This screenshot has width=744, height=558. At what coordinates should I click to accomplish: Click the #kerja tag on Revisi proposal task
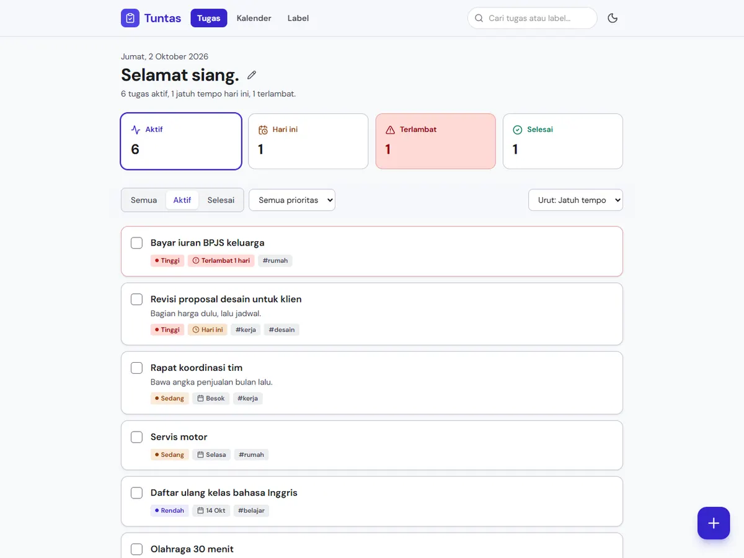246,329
